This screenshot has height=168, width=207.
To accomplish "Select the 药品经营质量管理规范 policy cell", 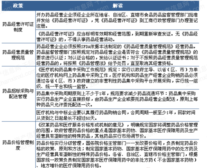I will (18, 55).
